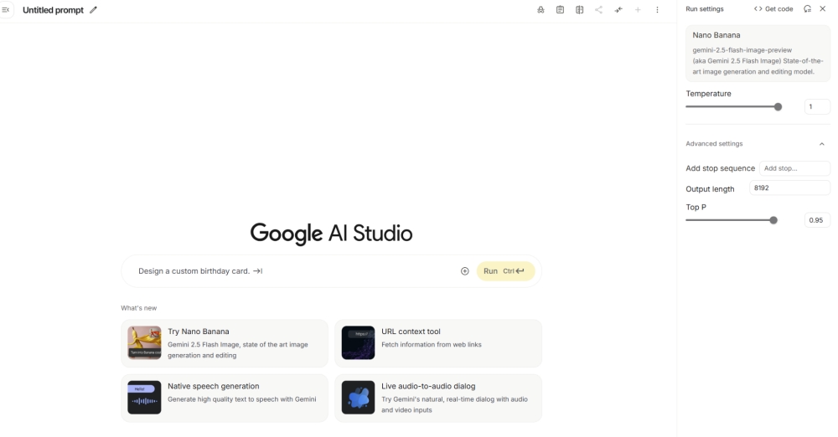The height and width of the screenshot is (437, 838).
Task: Click the Run settings heading
Action: tap(705, 9)
